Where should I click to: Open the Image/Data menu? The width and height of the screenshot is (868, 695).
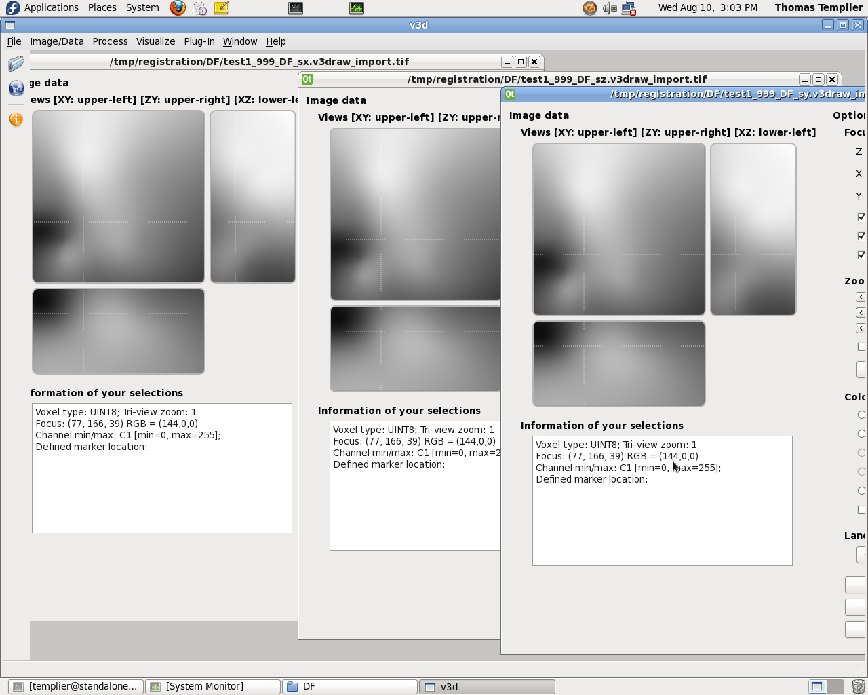click(x=57, y=41)
